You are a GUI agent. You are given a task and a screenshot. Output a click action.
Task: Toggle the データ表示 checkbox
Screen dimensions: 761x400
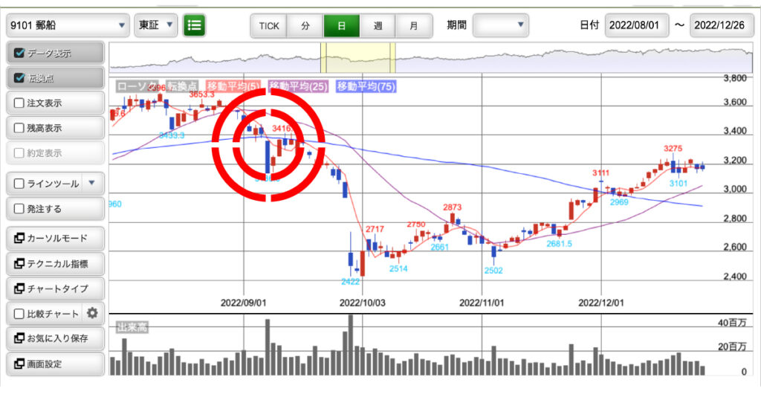pyautogui.click(x=19, y=53)
